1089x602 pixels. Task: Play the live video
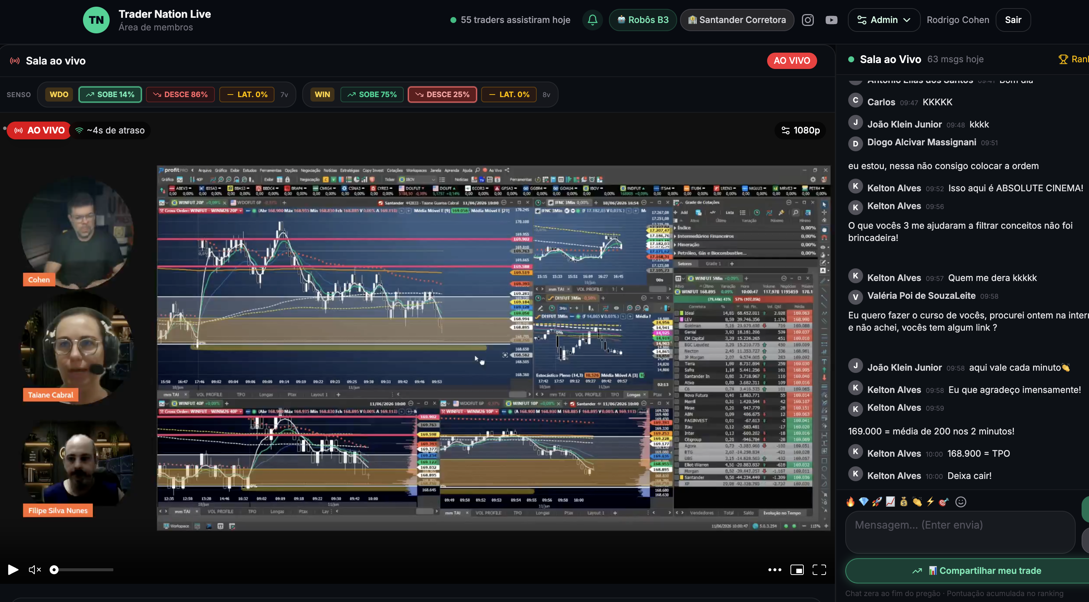coord(13,570)
